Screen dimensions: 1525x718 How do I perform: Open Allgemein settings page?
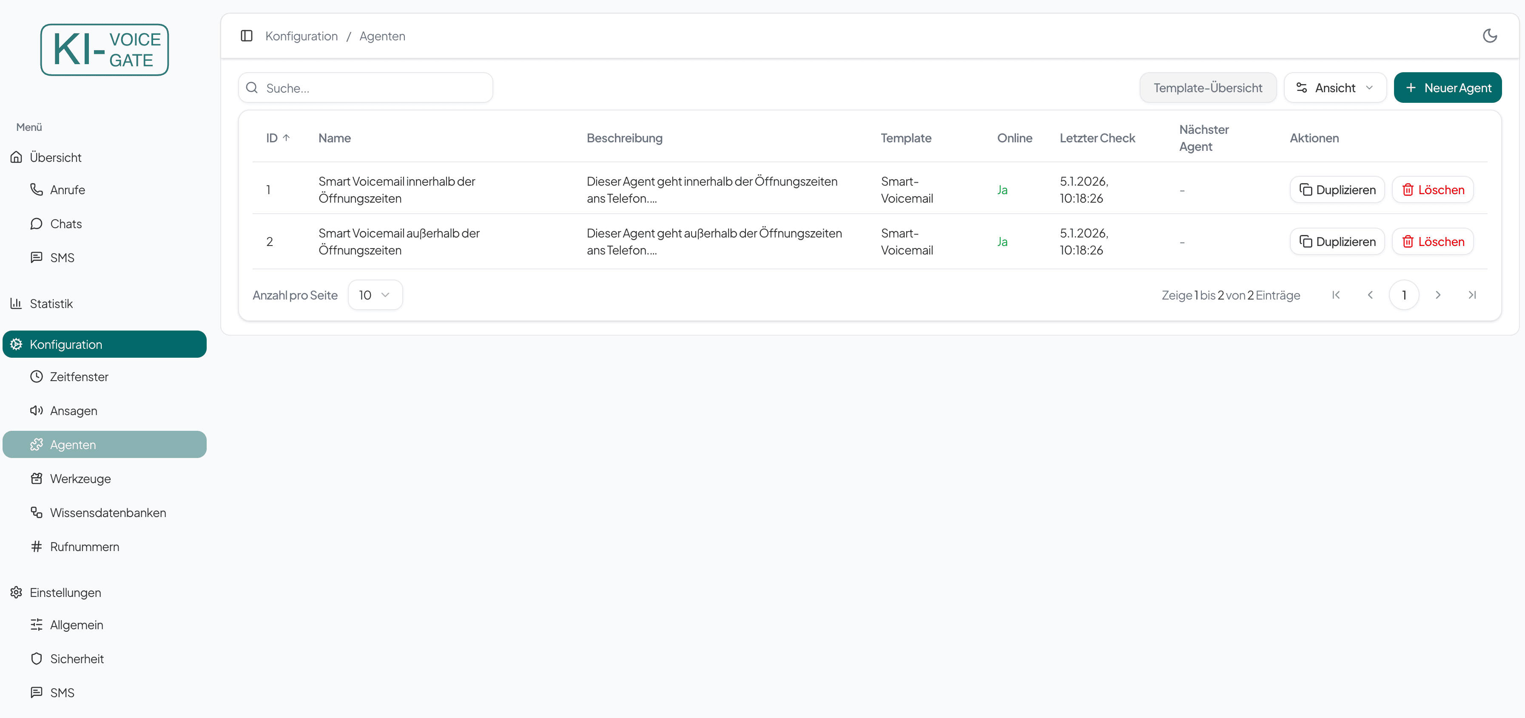[x=77, y=625]
